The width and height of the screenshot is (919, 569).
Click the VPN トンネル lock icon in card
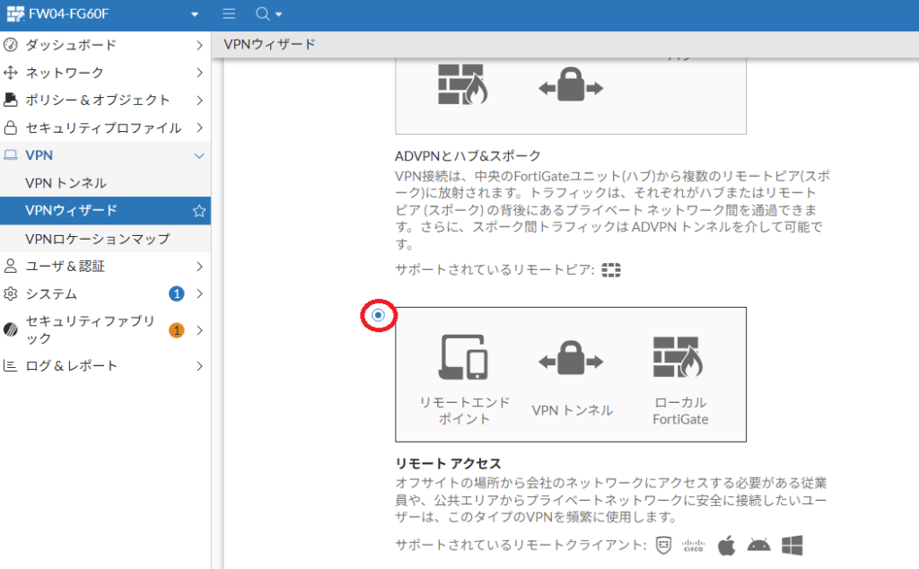tap(571, 358)
